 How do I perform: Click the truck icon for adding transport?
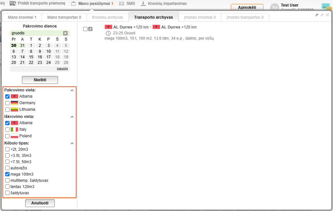(13, 4)
